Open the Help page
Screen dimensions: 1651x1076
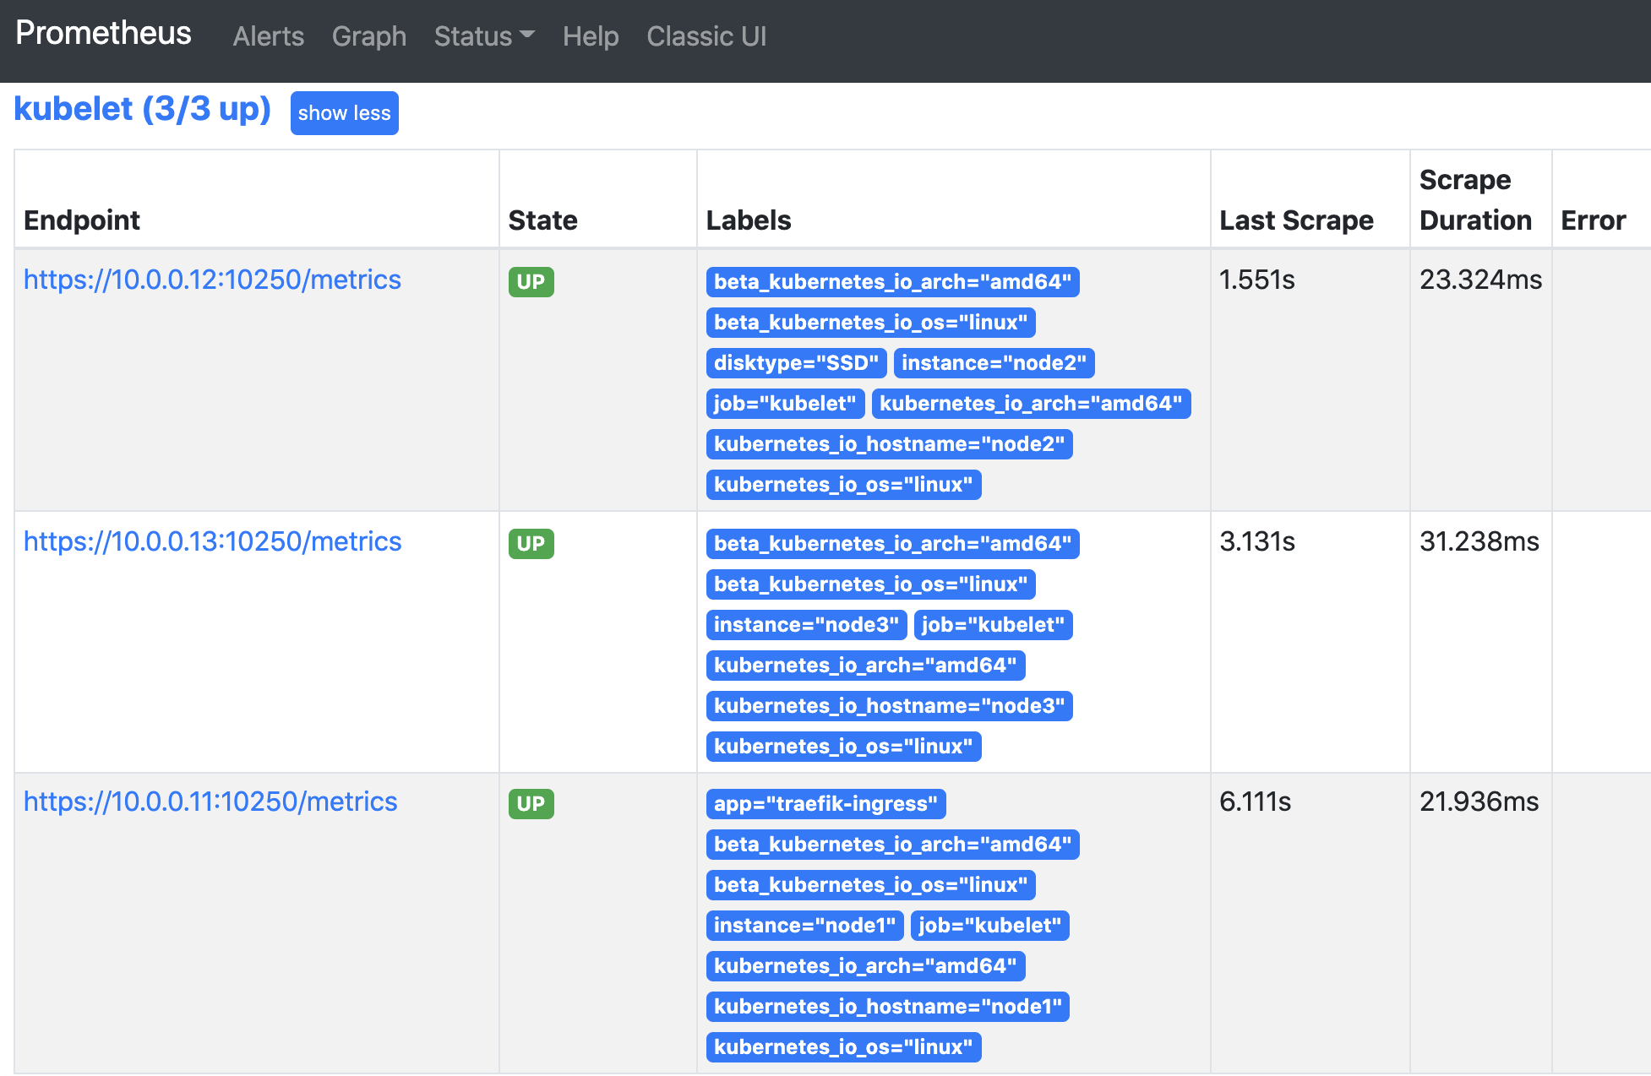tap(591, 36)
